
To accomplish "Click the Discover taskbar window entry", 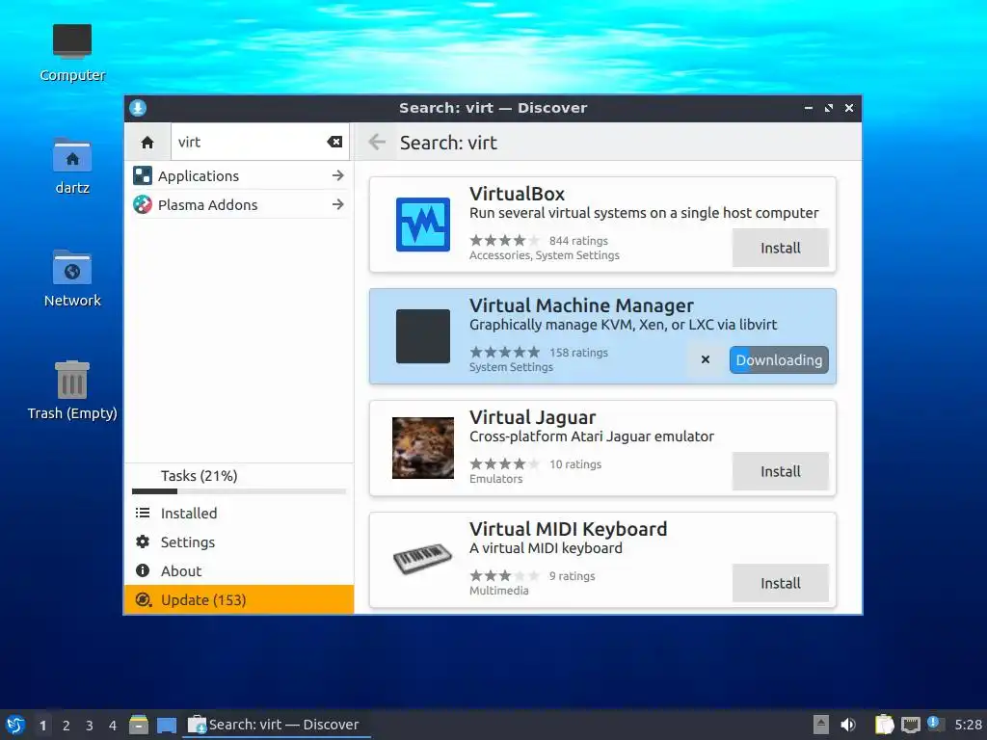I will click(x=276, y=725).
